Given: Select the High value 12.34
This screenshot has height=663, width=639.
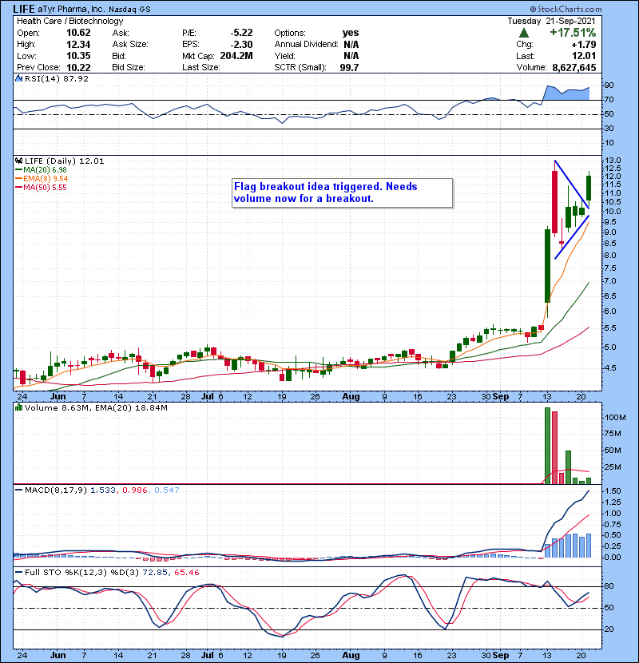Looking at the screenshot, I should (78, 45).
